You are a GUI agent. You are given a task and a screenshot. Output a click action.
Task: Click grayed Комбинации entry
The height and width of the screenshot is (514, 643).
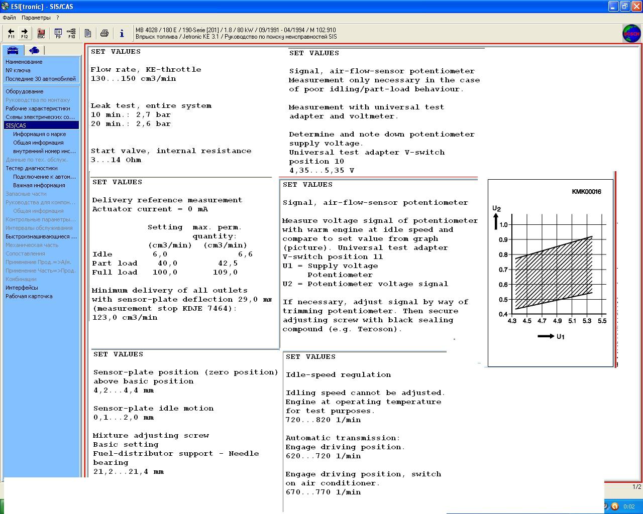(x=21, y=279)
